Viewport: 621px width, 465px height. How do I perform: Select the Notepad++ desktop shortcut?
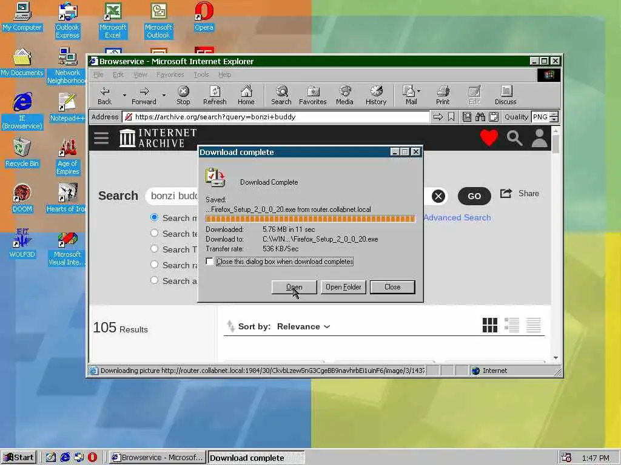pyautogui.click(x=67, y=107)
